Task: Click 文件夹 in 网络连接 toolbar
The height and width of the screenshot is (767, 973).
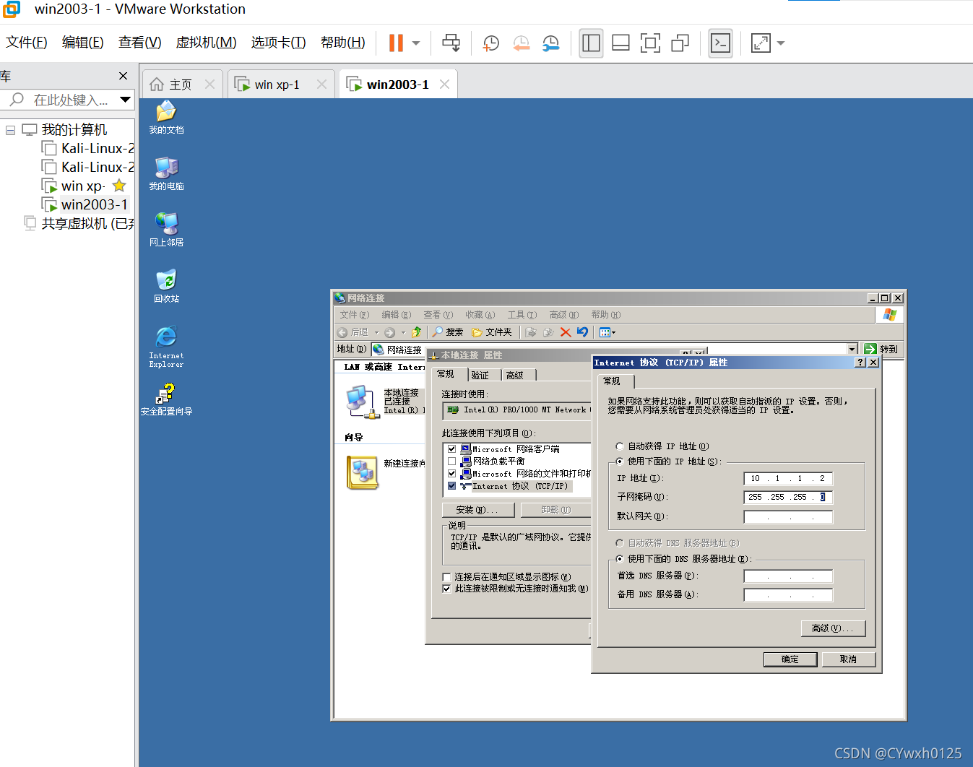Action: tap(492, 332)
